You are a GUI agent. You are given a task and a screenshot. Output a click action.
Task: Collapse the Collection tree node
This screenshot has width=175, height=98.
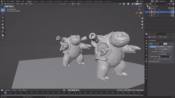click(x=148, y=8)
